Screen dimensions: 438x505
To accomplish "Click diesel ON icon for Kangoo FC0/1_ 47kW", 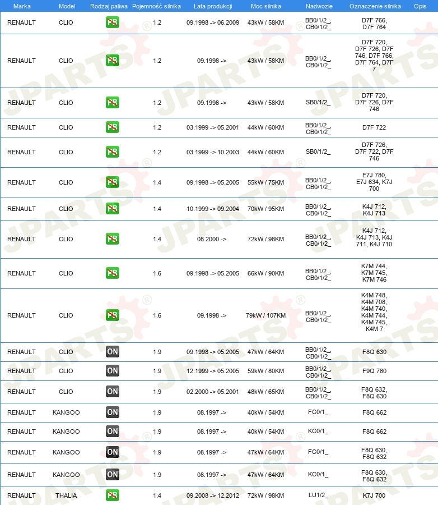I will (x=112, y=452).
